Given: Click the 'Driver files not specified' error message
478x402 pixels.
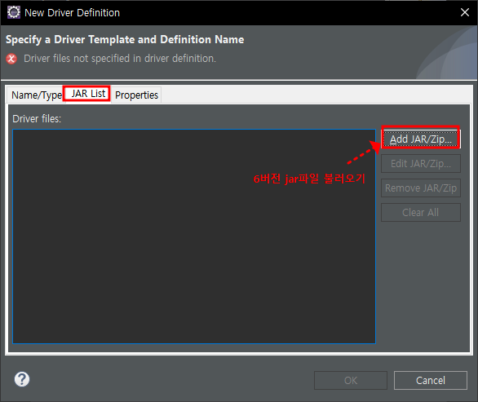Looking at the screenshot, I should tap(120, 59).
